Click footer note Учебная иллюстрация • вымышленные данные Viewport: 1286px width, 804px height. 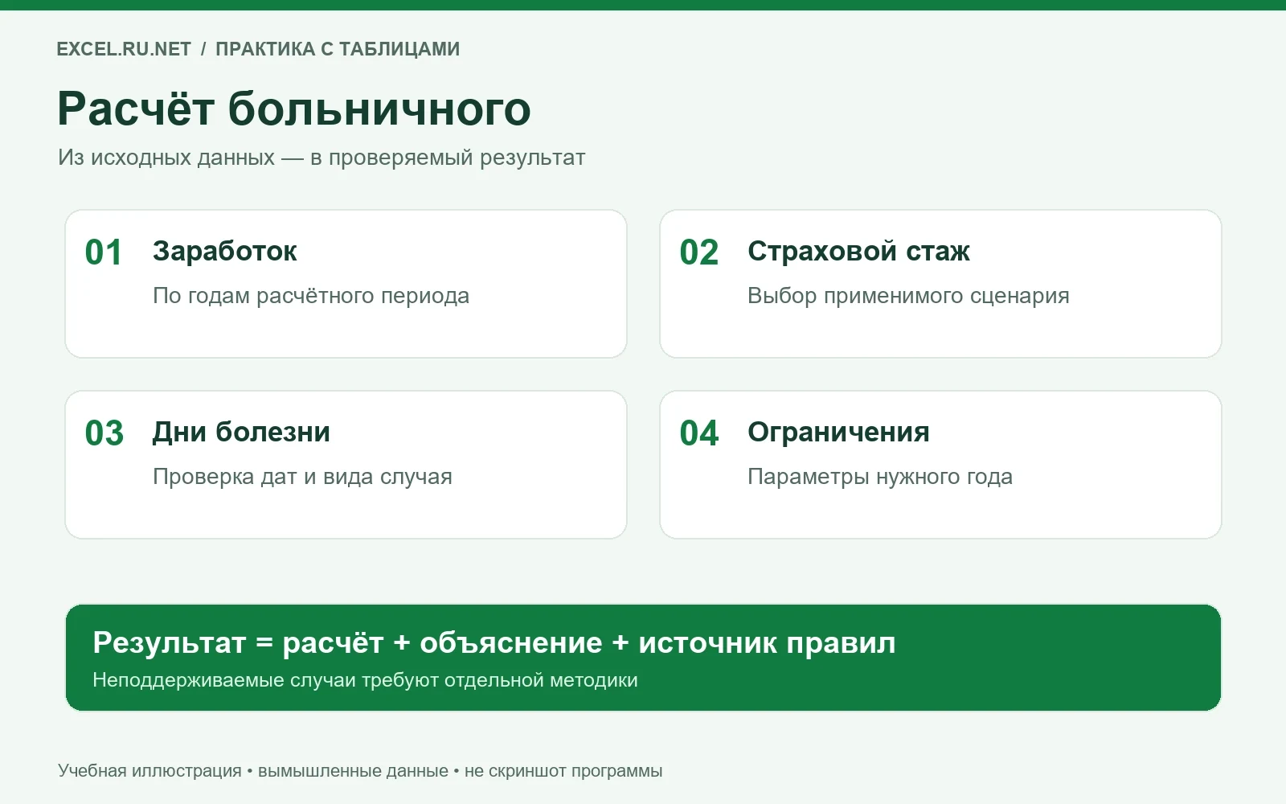click(x=360, y=771)
